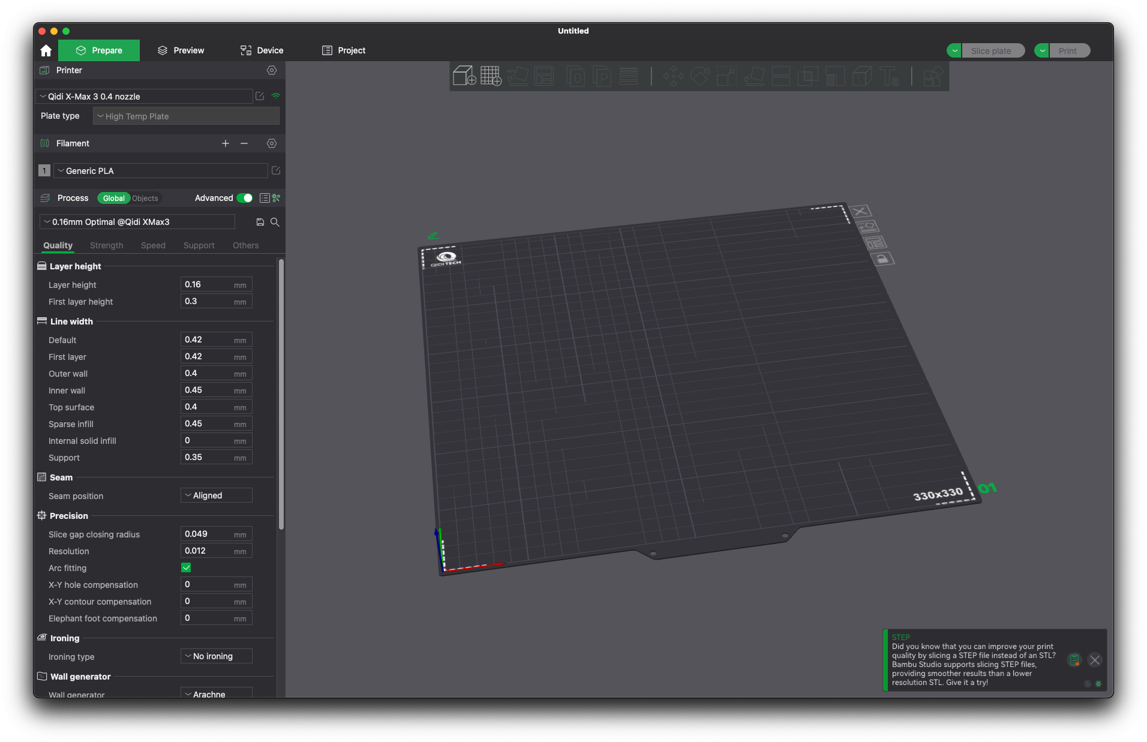Image resolution: width=1147 pixels, height=742 pixels.
Task: Lock the plate with the padlock icon
Action: (x=882, y=259)
